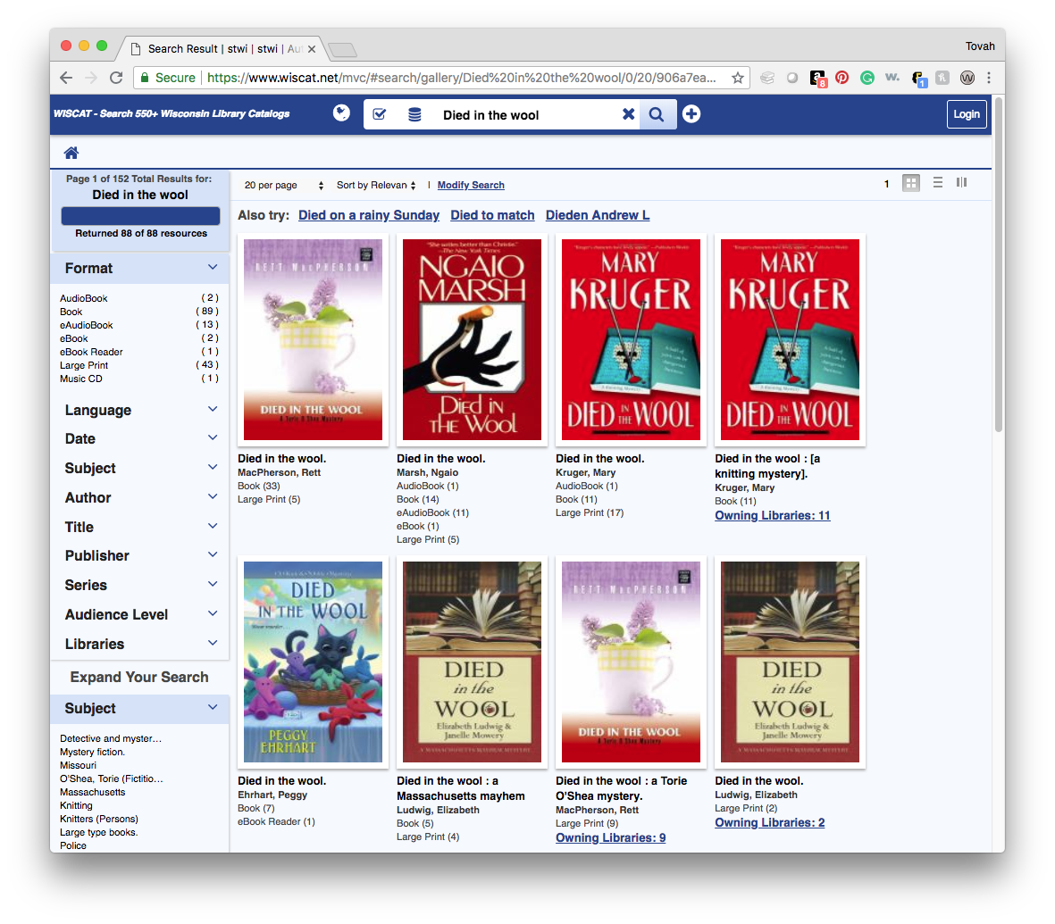Click the plus icon for advanced search
The width and height of the screenshot is (1055, 924).
tap(691, 113)
